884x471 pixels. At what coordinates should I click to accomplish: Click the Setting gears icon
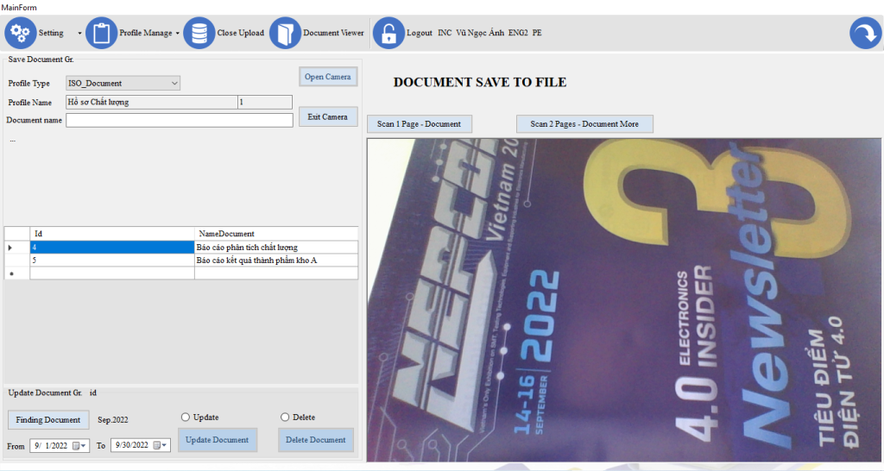pyautogui.click(x=21, y=33)
